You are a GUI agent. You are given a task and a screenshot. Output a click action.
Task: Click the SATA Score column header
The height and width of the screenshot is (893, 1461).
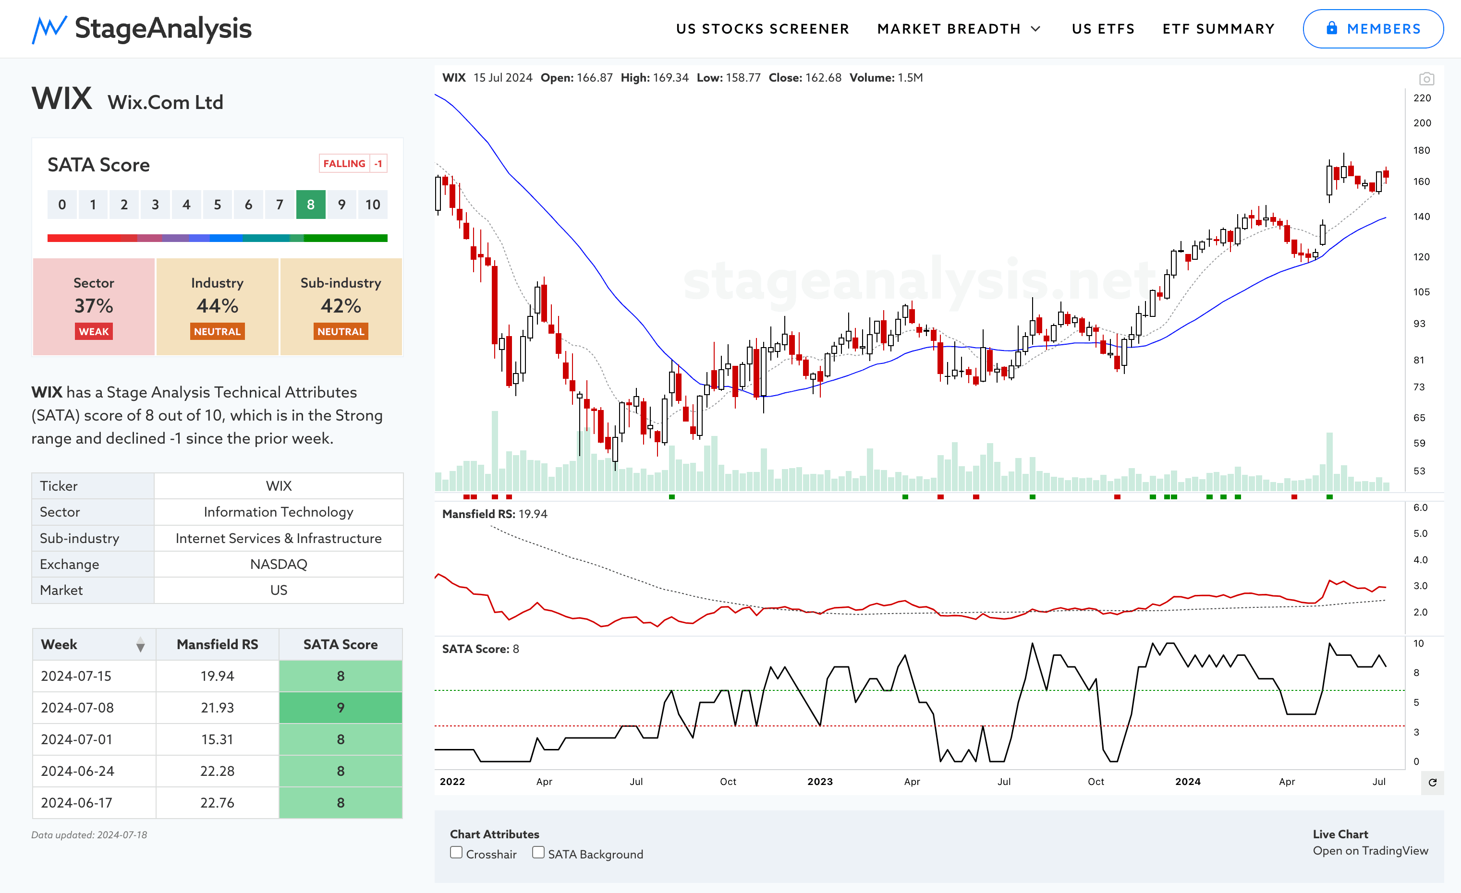click(341, 644)
